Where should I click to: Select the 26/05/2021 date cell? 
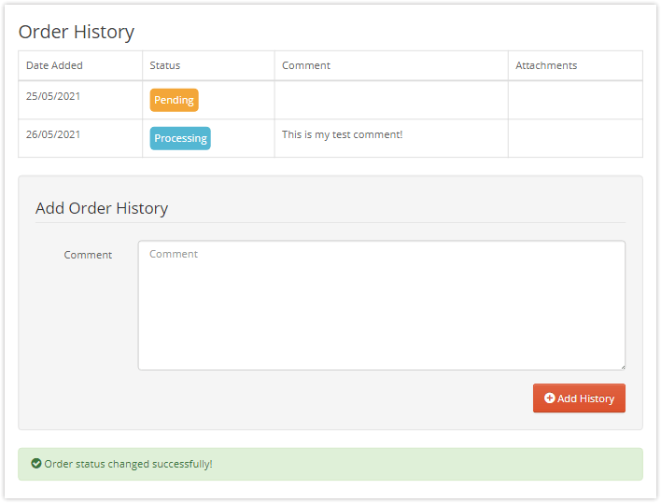click(x=80, y=138)
